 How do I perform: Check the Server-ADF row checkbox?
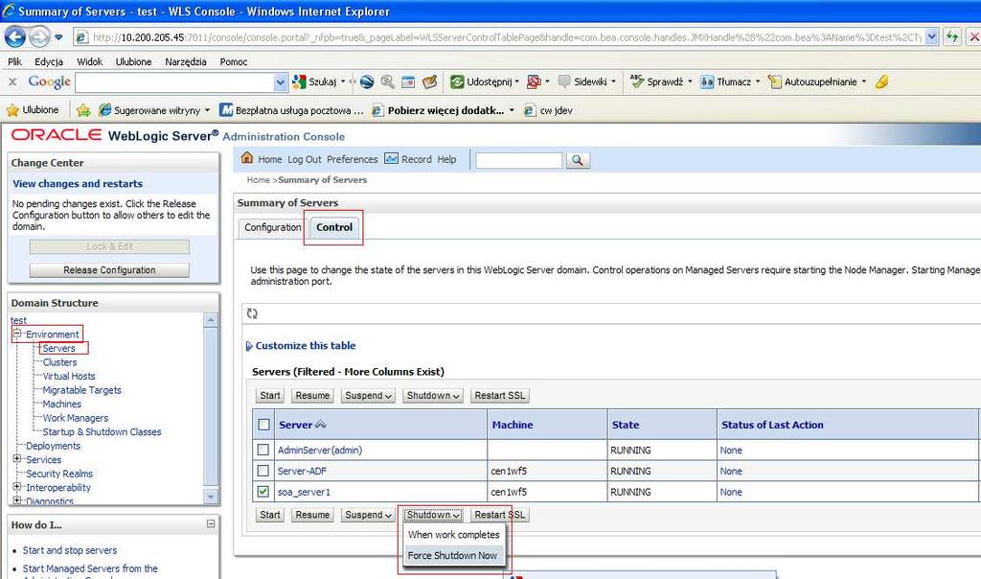tap(263, 471)
